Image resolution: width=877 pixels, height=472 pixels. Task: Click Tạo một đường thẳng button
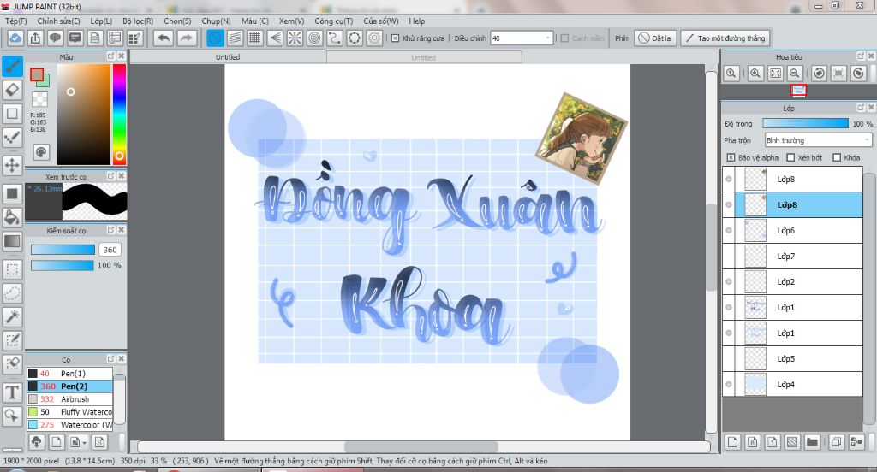point(725,38)
